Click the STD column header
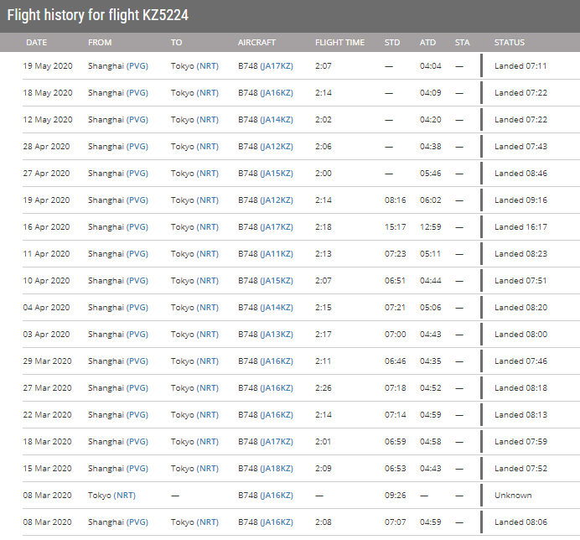Screen dimensions: 580x540 pos(392,43)
